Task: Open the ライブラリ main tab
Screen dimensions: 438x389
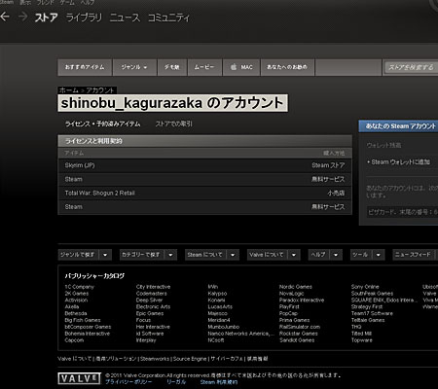Action: click(x=84, y=18)
